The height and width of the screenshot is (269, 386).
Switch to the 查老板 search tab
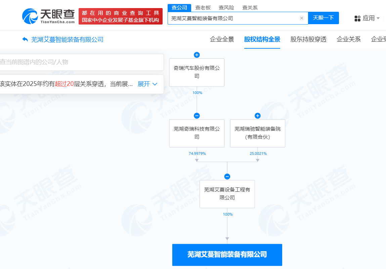203,8
